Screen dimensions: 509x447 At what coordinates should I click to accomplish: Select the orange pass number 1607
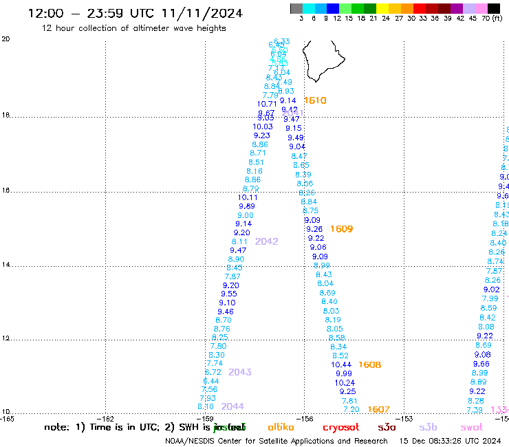click(379, 409)
